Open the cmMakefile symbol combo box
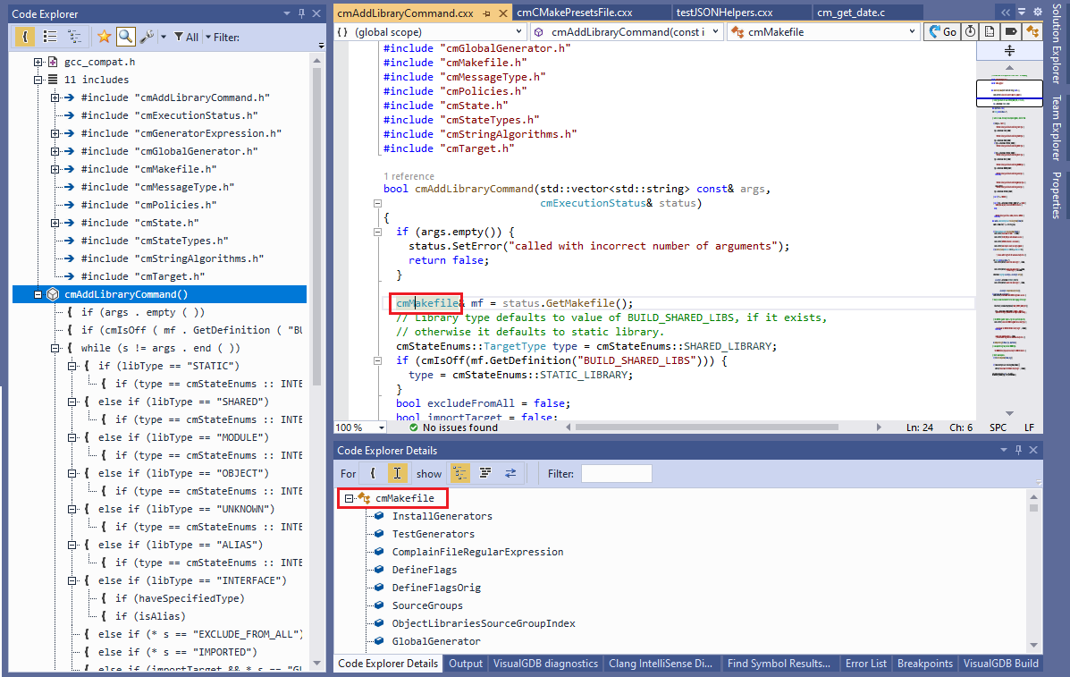 pyautogui.click(x=823, y=31)
